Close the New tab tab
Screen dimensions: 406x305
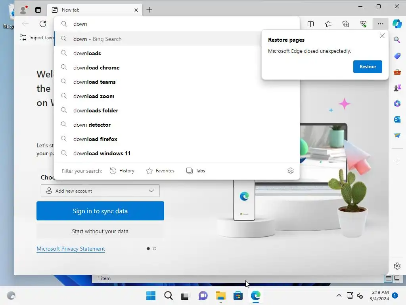pos(136,10)
